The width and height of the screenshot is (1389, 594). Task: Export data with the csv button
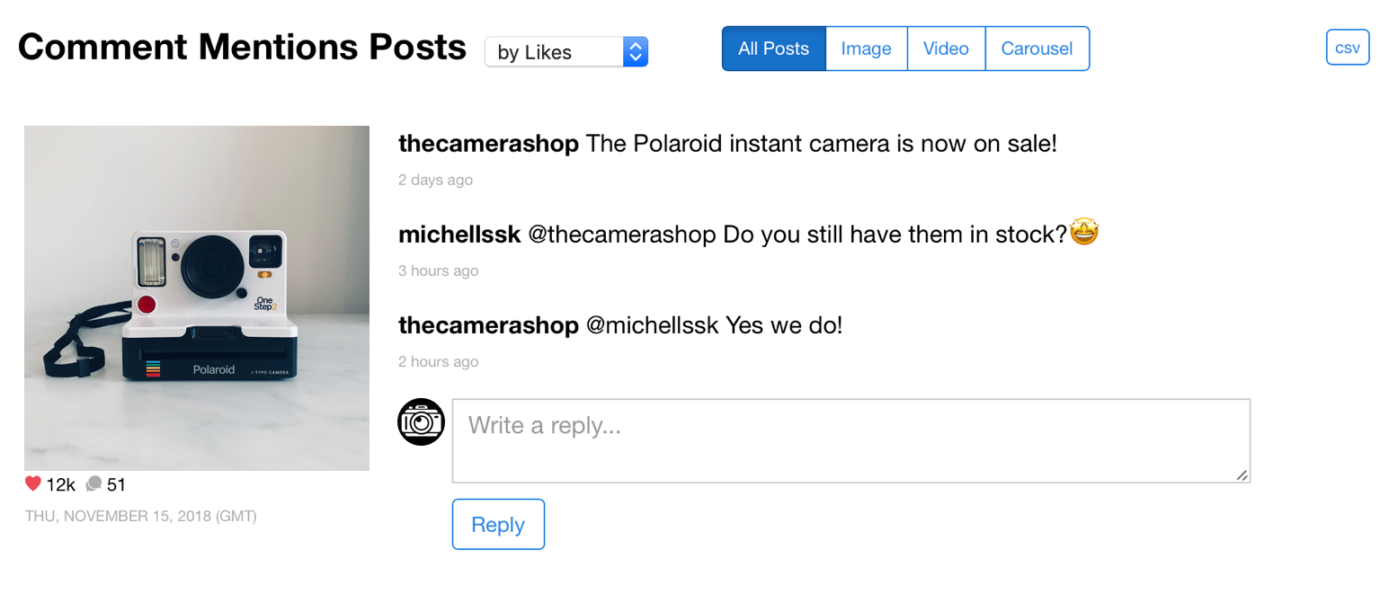tap(1347, 48)
